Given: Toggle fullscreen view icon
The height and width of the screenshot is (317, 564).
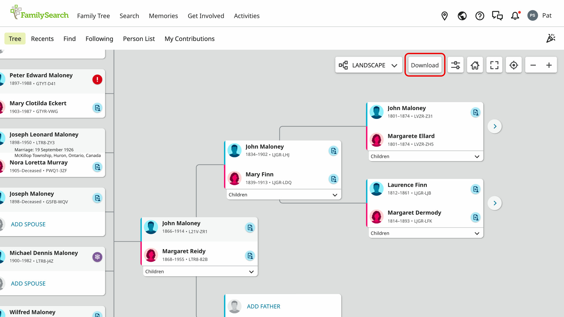Looking at the screenshot, I should click(494, 65).
